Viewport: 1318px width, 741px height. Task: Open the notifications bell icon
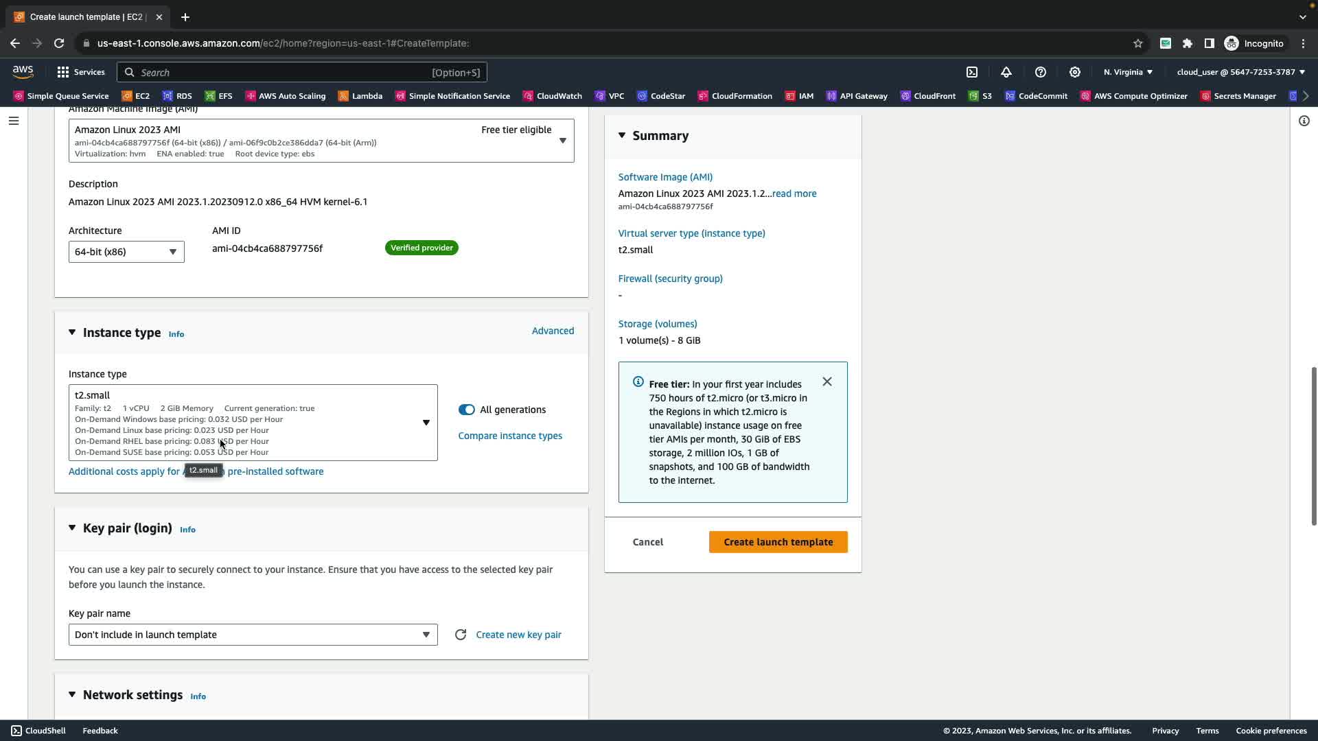click(x=1006, y=72)
